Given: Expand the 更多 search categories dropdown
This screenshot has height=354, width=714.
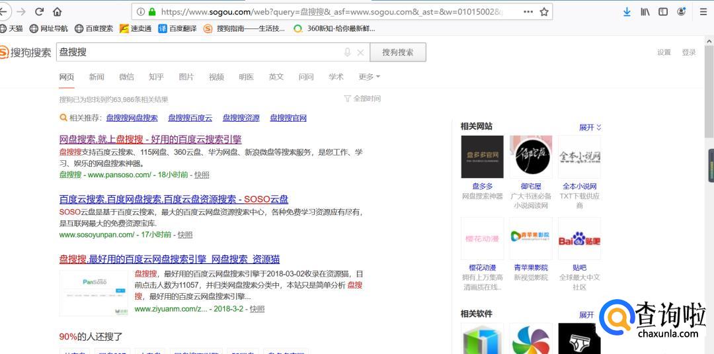Looking at the screenshot, I should [369, 77].
